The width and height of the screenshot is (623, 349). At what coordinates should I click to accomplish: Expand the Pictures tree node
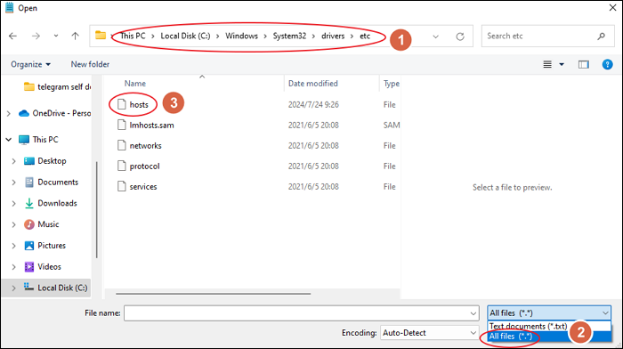pyautogui.click(x=13, y=246)
